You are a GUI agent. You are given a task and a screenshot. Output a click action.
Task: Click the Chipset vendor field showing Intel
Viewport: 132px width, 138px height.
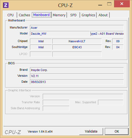pyautogui.click(x=41, y=41)
